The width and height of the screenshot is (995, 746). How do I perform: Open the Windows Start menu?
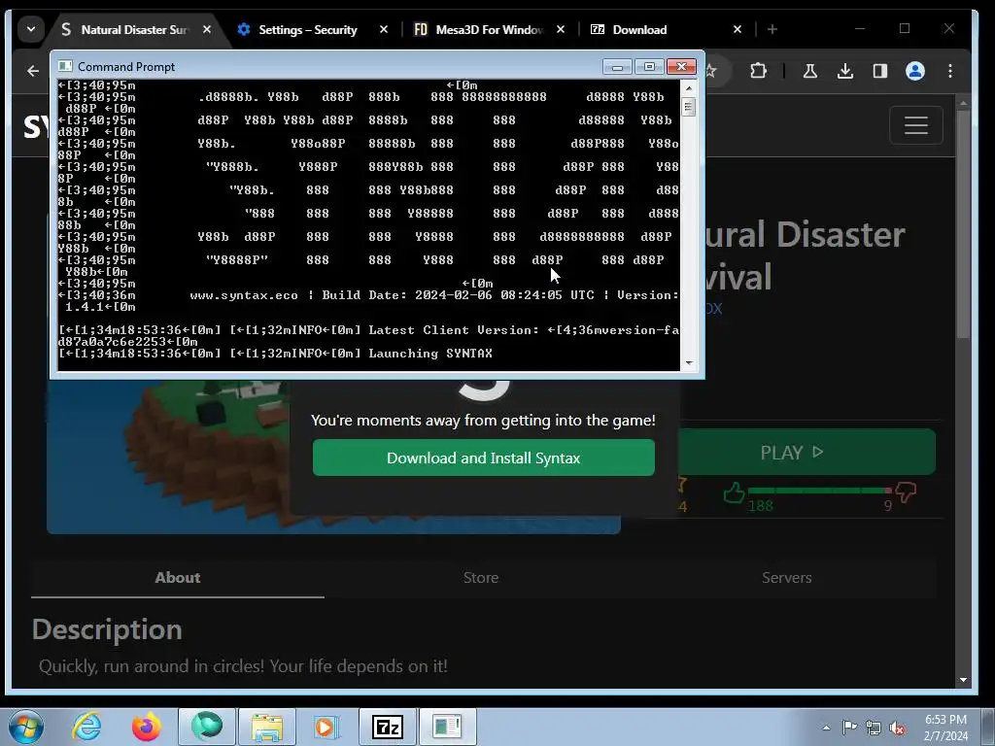click(26, 727)
